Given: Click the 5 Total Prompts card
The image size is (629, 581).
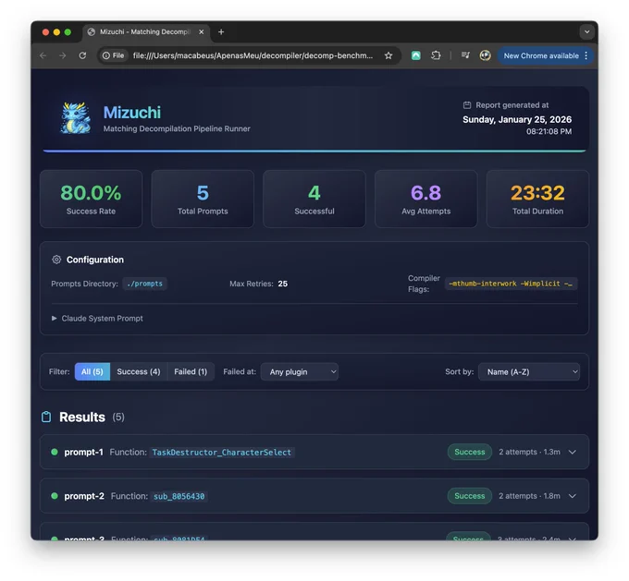Looking at the screenshot, I should coord(203,200).
